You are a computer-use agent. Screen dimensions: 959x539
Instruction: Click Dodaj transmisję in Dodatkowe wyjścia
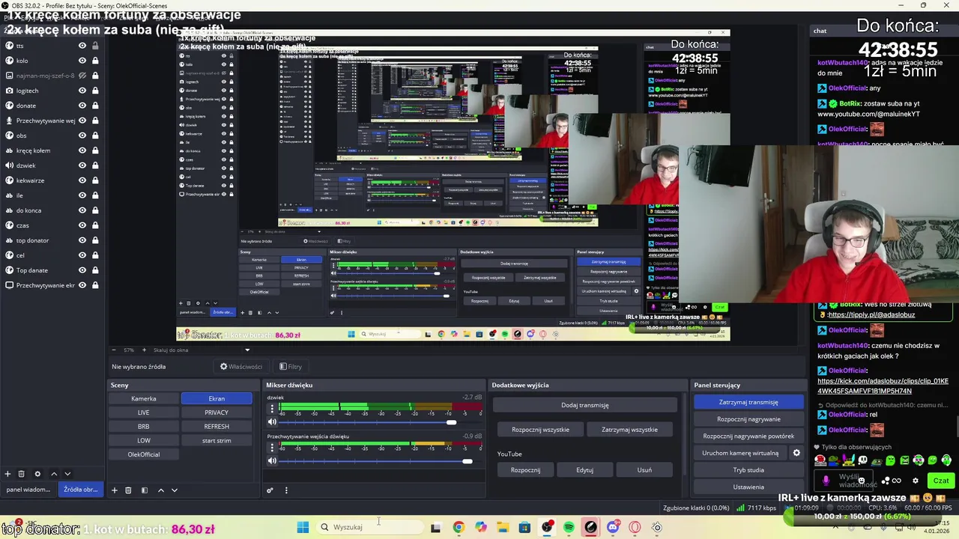[585, 405]
